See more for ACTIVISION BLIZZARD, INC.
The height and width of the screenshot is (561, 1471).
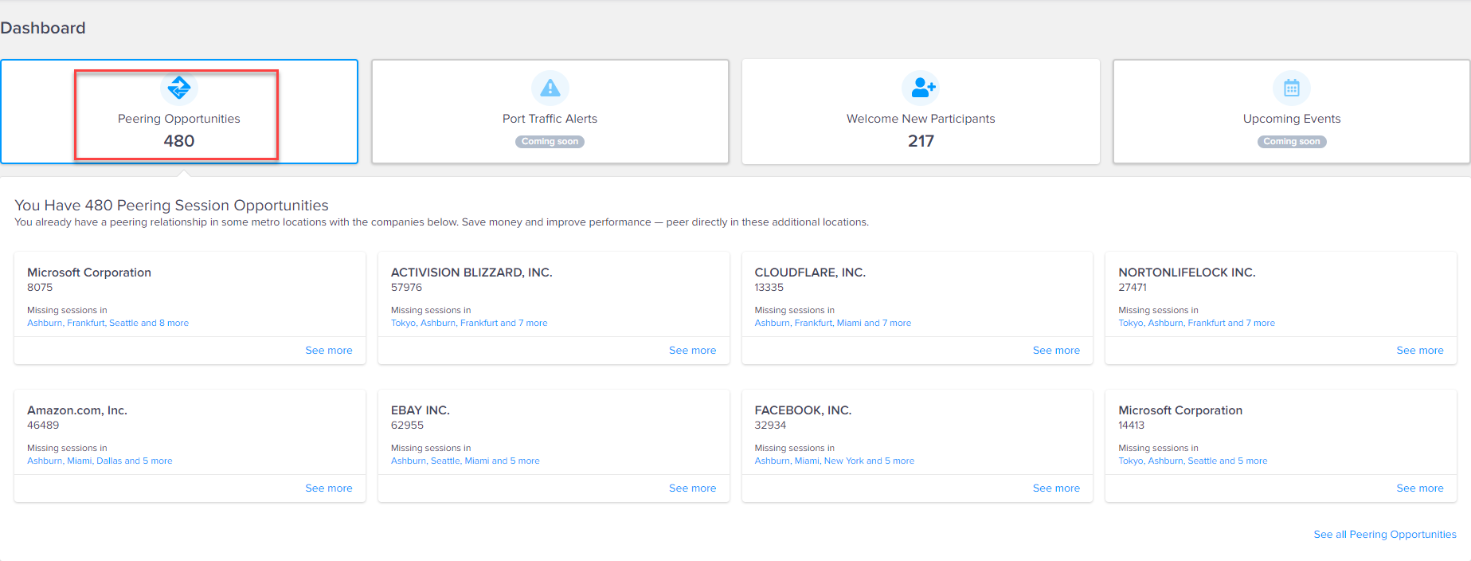pyautogui.click(x=693, y=351)
